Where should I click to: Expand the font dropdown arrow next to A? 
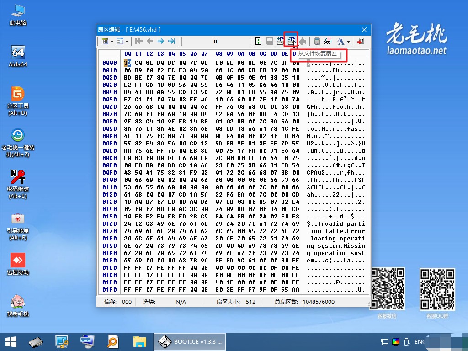coord(348,42)
